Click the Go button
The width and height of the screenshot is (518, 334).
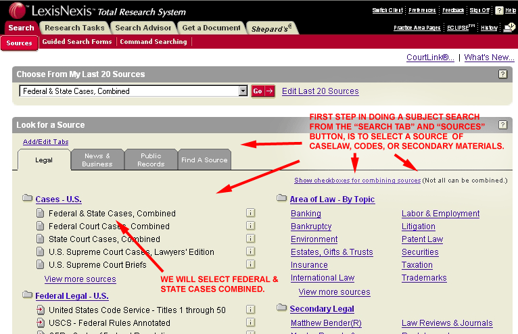point(263,91)
